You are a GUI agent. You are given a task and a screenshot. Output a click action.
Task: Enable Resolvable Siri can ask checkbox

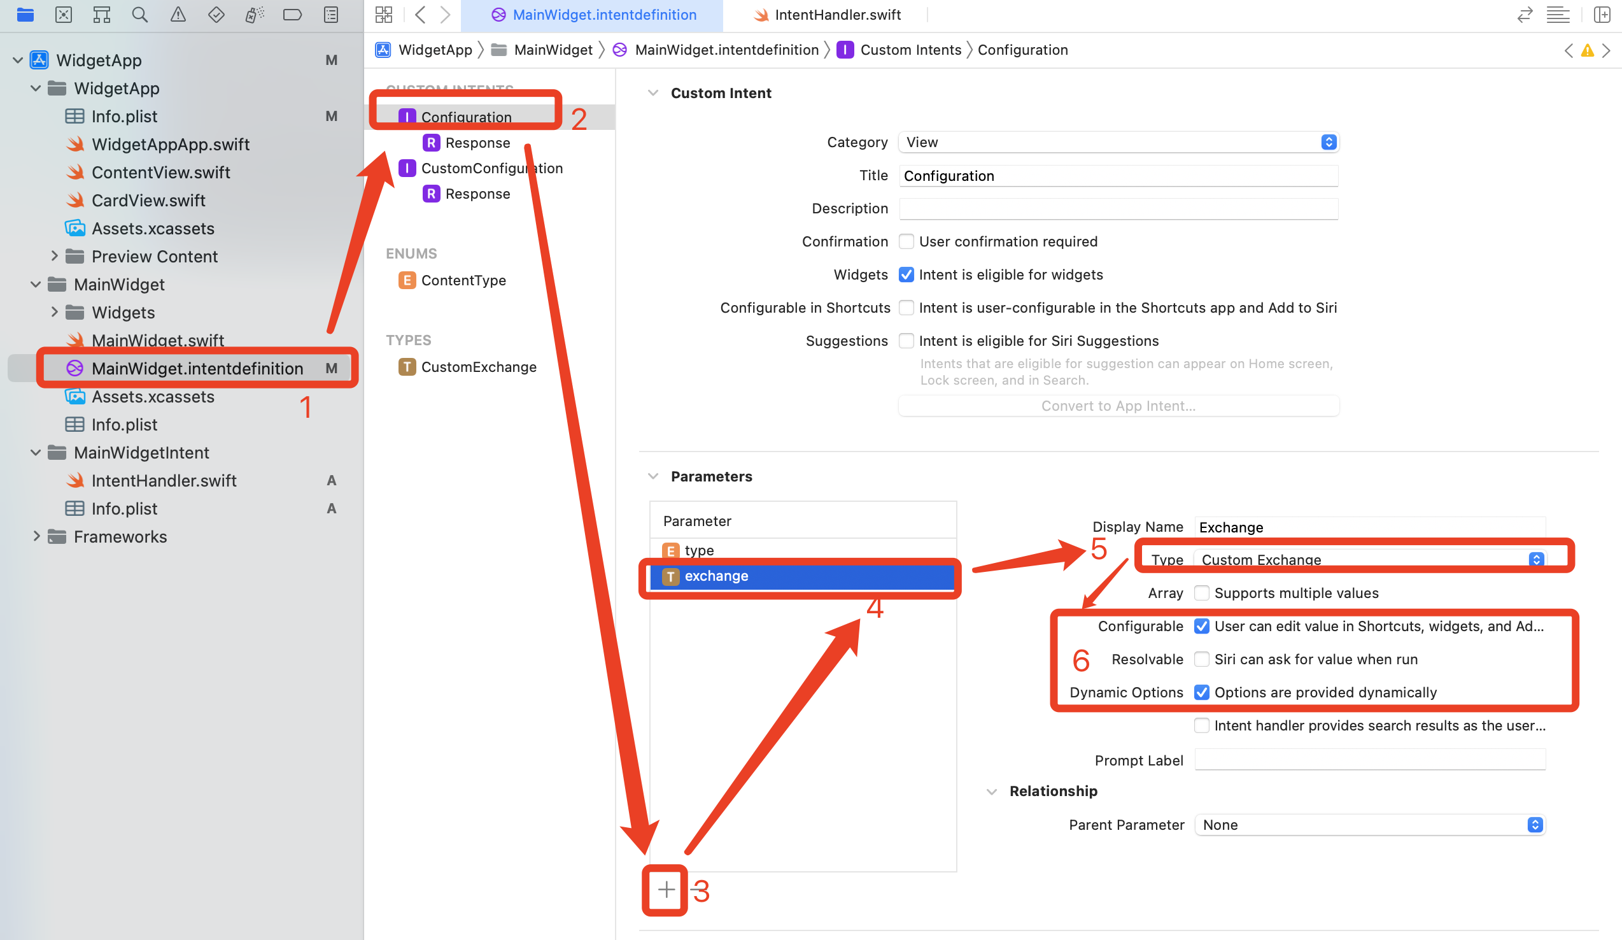click(1201, 659)
